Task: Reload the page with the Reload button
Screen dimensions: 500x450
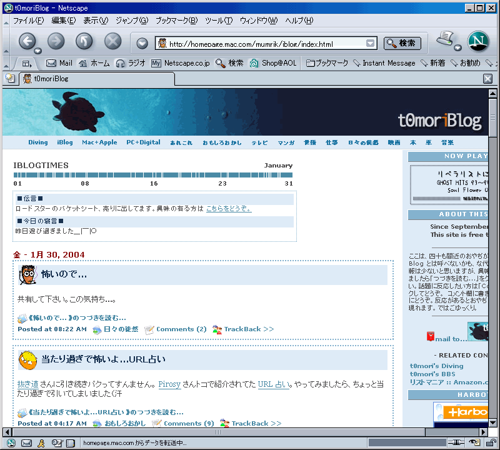Action: tap(84, 41)
